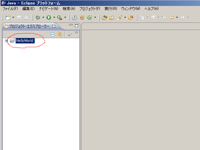Click the grayed working set icon
The width and height of the screenshot is (200, 150).
point(70,34)
